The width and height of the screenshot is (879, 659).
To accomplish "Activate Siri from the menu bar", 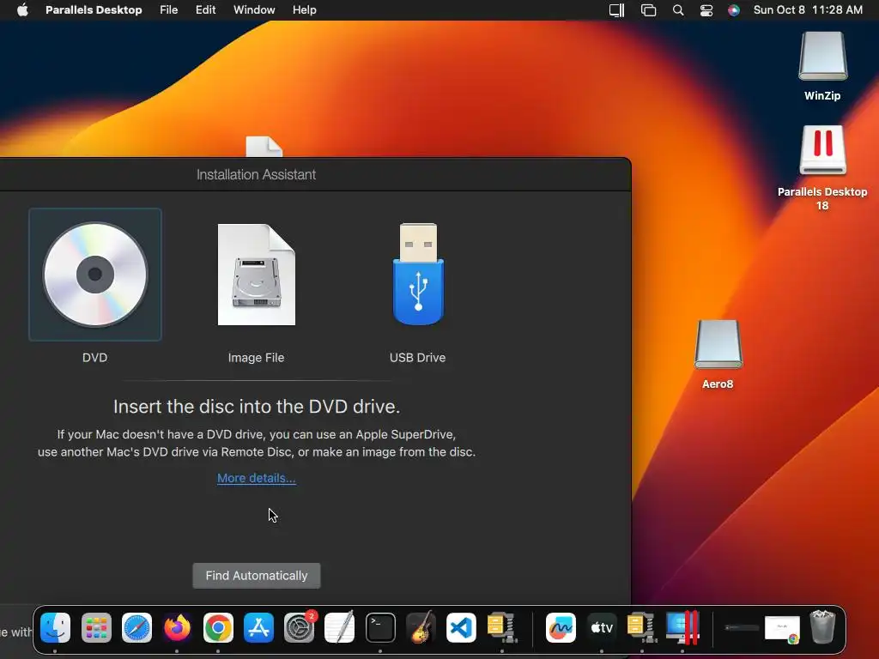I will (x=734, y=10).
